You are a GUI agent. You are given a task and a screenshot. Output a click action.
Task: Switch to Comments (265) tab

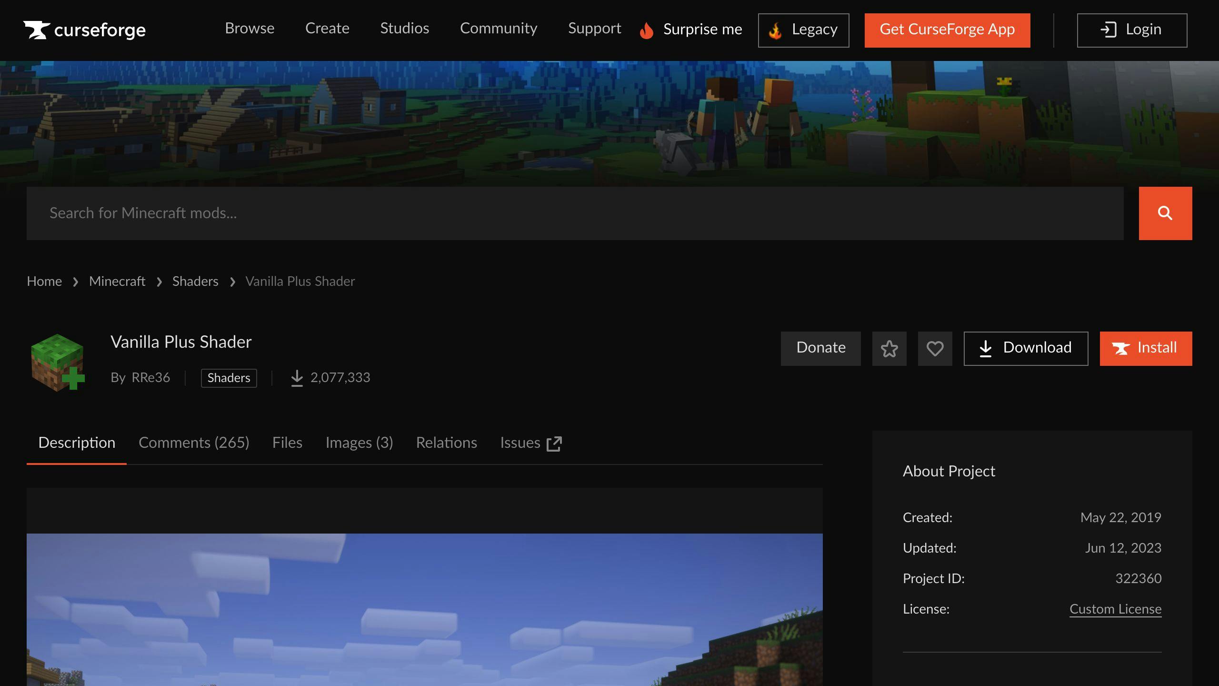(194, 443)
